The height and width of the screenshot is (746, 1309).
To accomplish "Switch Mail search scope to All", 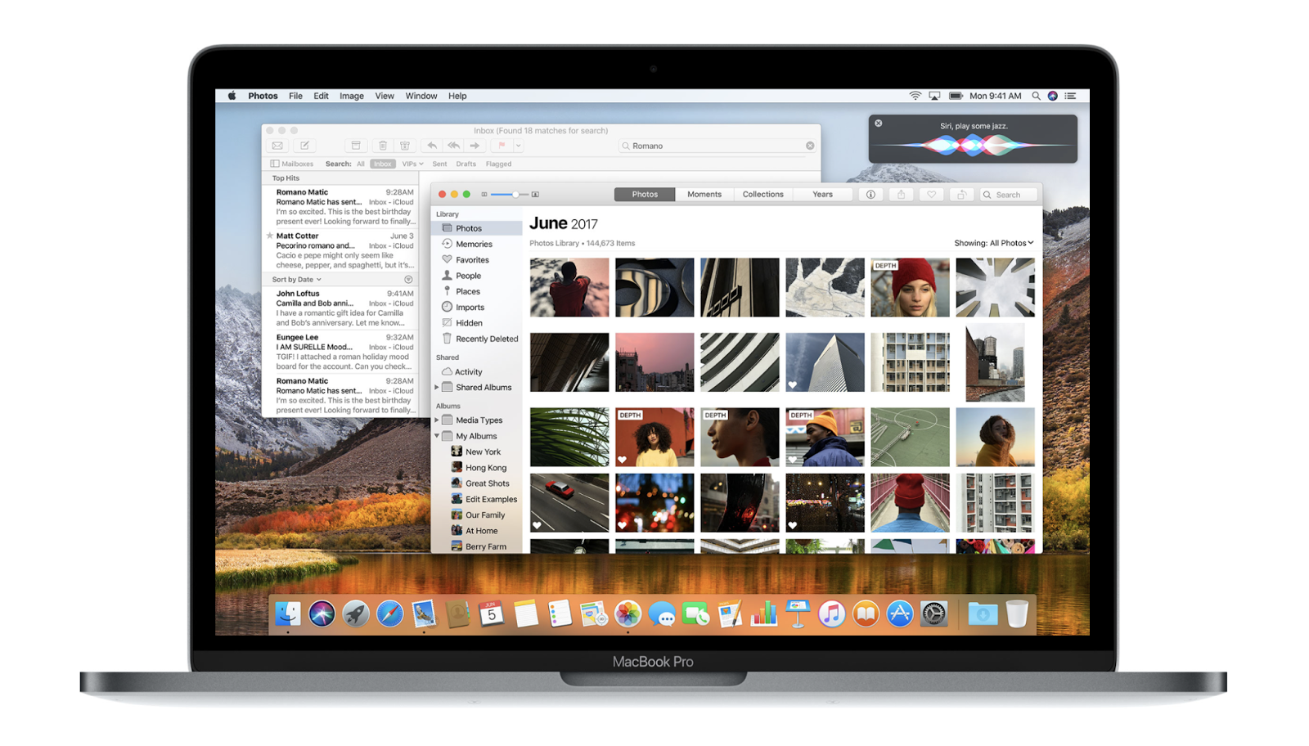I will tap(361, 164).
